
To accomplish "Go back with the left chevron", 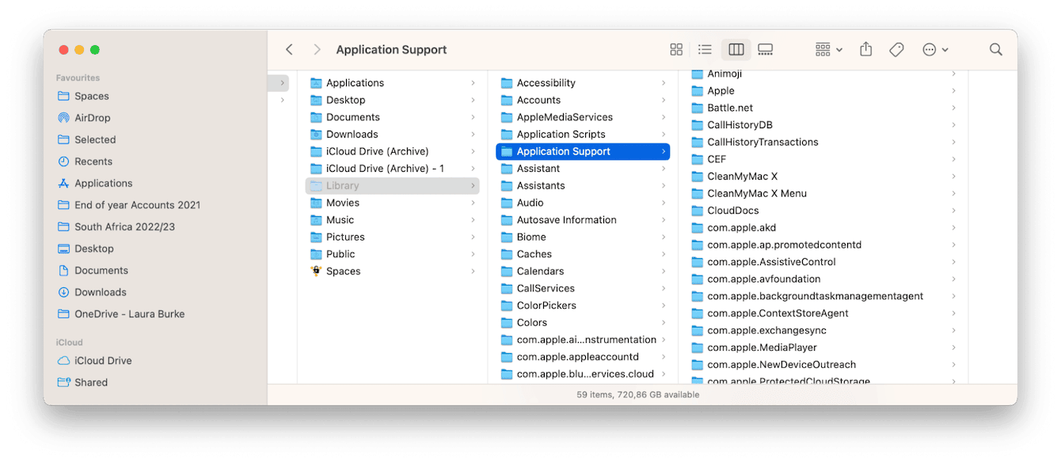I will [x=290, y=50].
